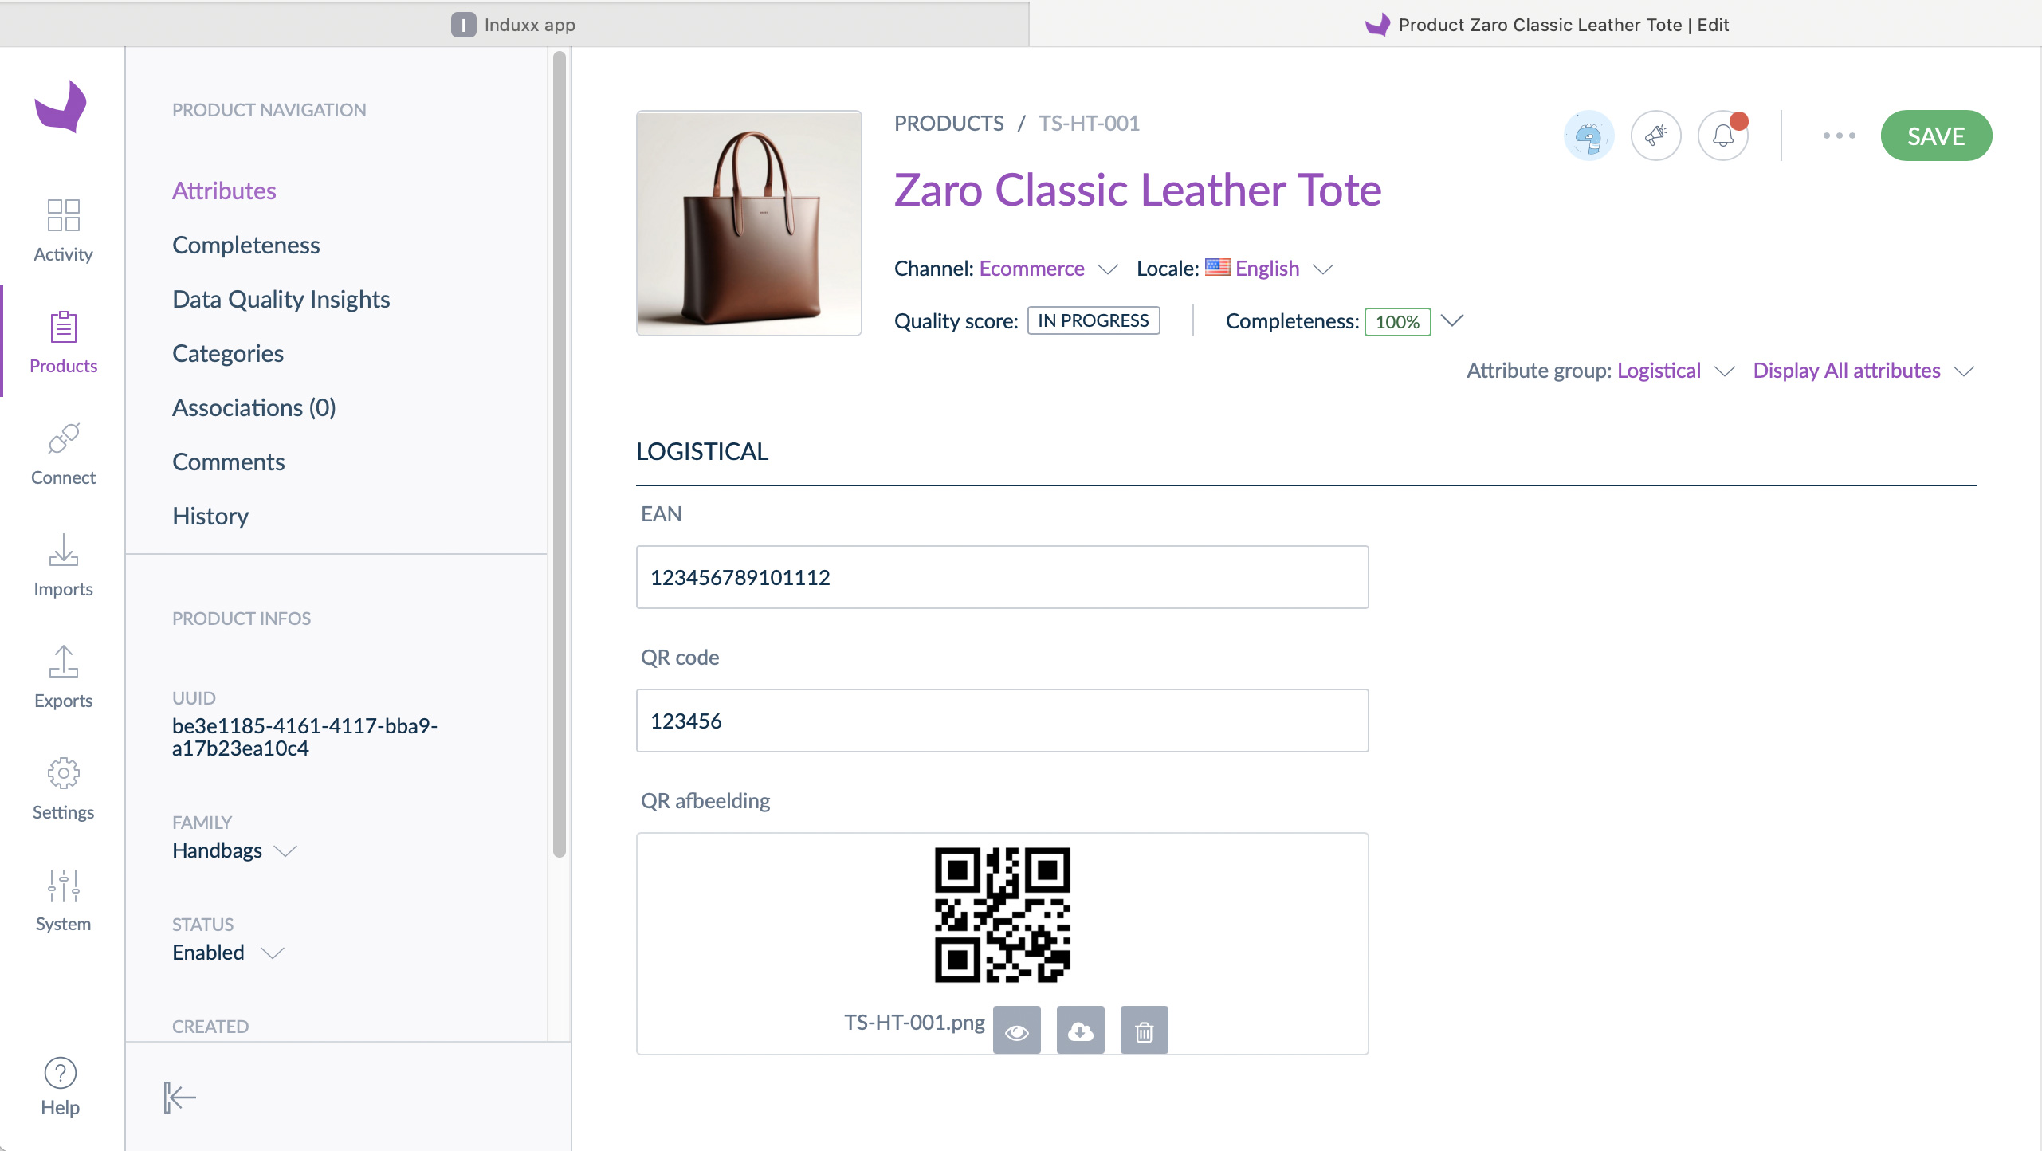Screen dimensions: 2042x1151
Task: Open the Activity section icon
Action: coord(63,214)
